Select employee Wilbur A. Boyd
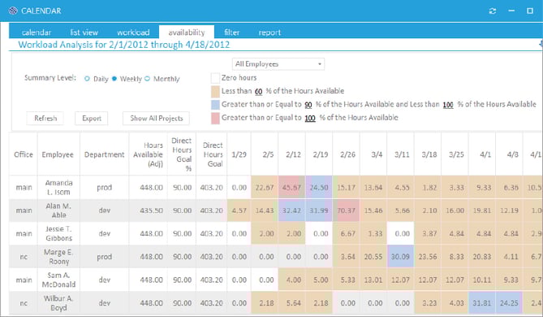The image size is (543, 317). click(x=58, y=303)
